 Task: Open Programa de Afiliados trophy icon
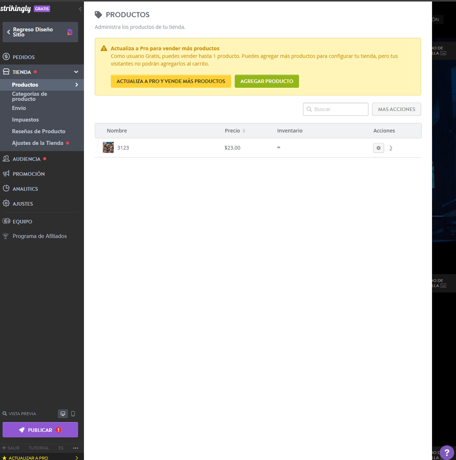[5, 236]
